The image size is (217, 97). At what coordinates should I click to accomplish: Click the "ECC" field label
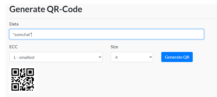point(14,47)
